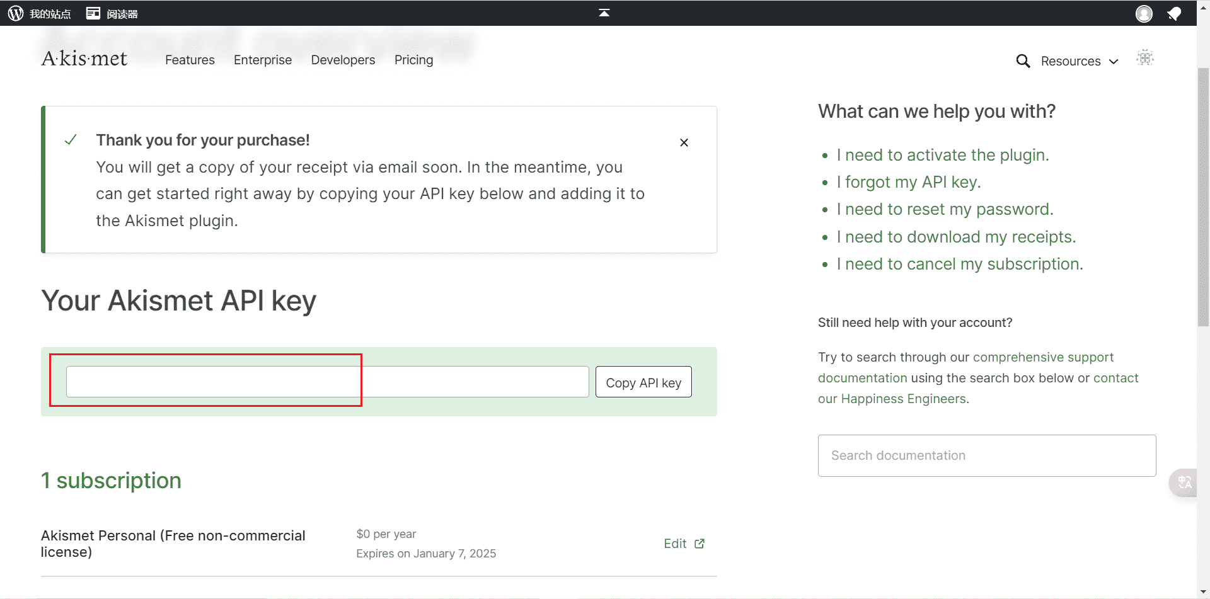Click the 'Akismet Personal' subscription name
The height and width of the screenshot is (599, 1210).
tap(173, 544)
